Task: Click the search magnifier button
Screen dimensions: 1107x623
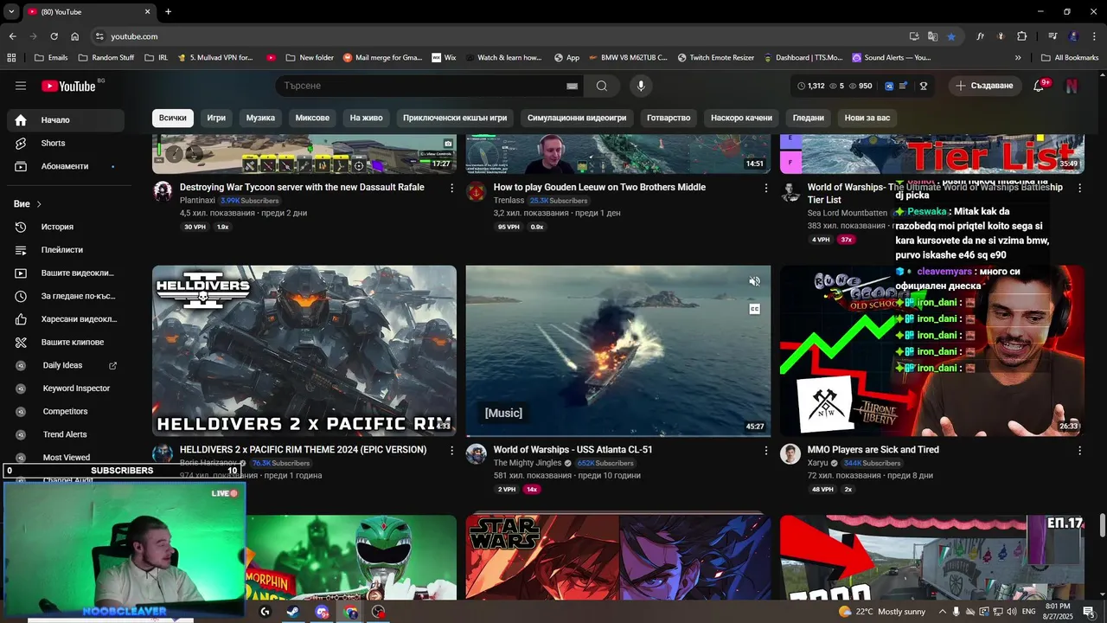Action: click(601, 86)
